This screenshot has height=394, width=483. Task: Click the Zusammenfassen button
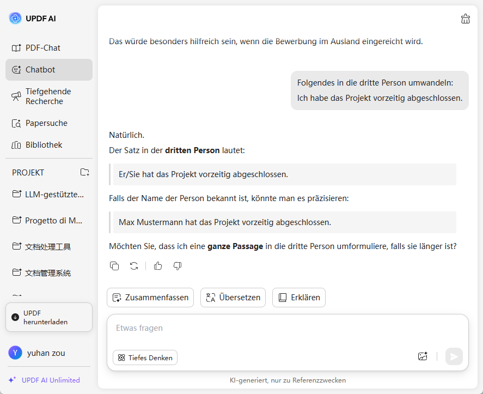pyautogui.click(x=150, y=298)
